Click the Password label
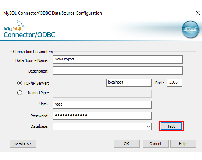Viewport: 202px width, 160px height. tap(40, 116)
